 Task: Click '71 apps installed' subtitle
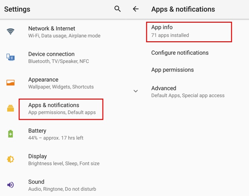point(170,35)
